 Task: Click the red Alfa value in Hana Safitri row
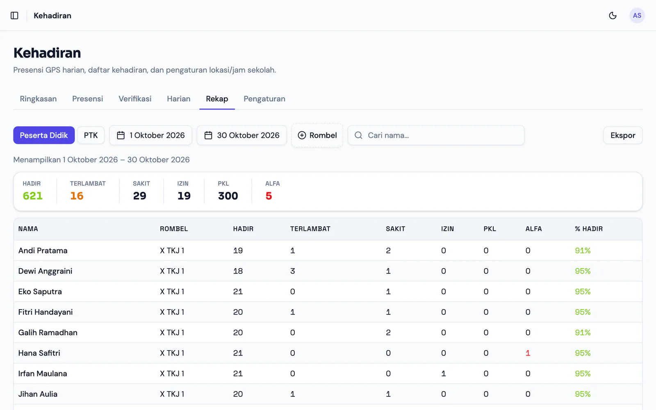pos(528,353)
